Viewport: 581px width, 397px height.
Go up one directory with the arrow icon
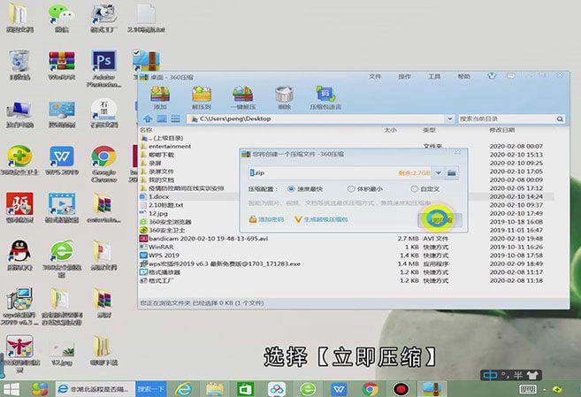tap(148, 118)
